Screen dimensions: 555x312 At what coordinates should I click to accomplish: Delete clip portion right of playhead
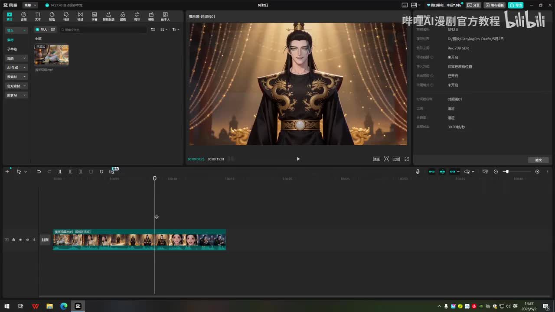pos(81,172)
